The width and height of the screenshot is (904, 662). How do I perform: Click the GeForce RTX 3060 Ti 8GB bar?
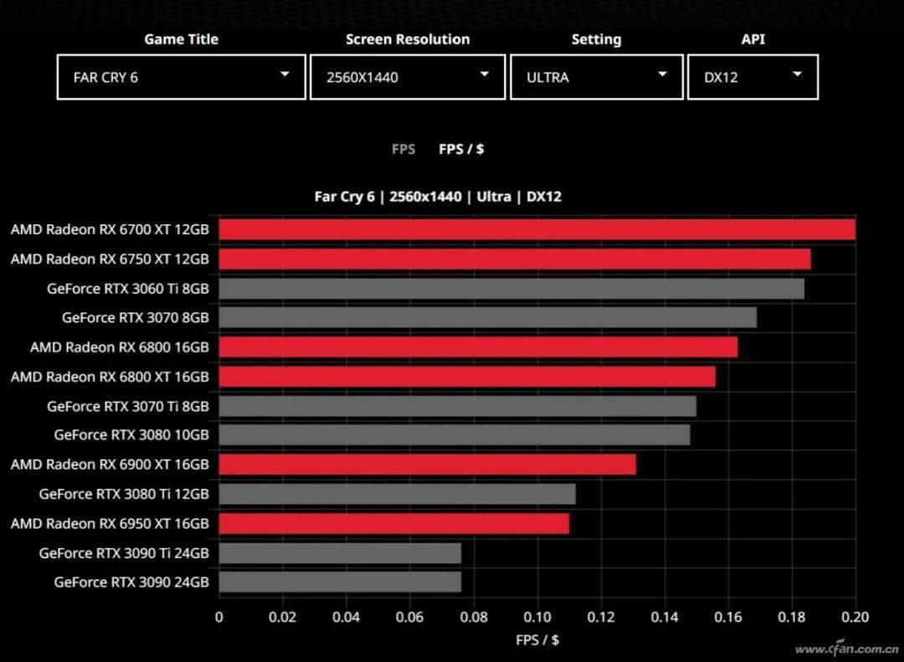click(512, 289)
